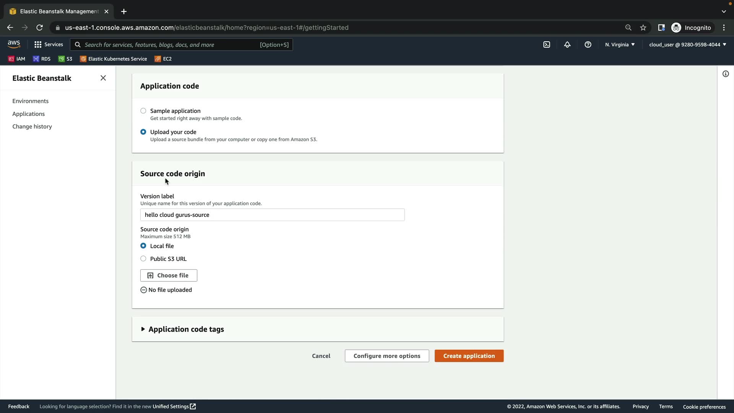Click the Version label text field
This screenshot has width=734, height=413.
(x=272, y=215)
